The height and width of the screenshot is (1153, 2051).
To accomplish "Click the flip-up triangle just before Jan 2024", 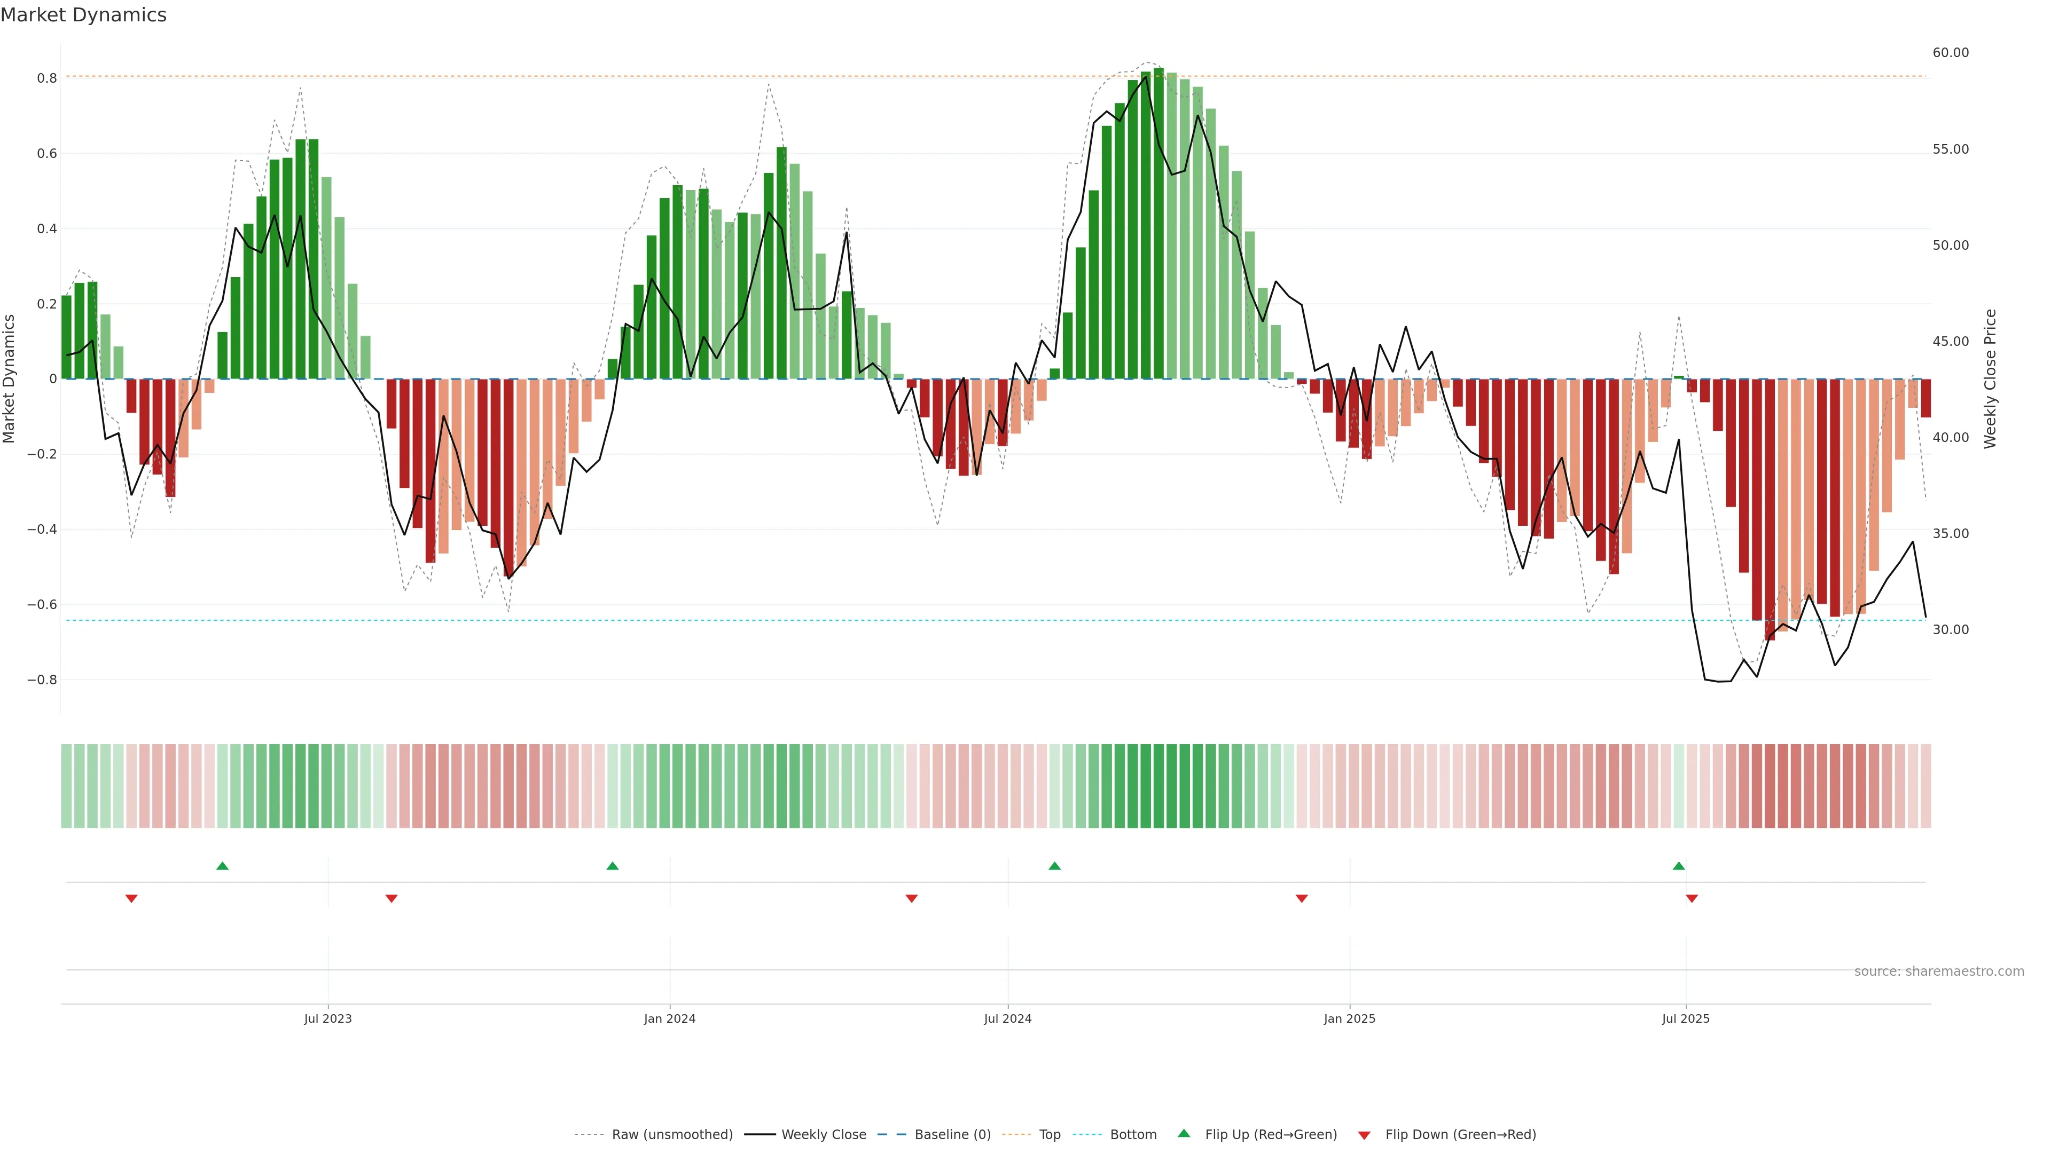I will 612,866.
